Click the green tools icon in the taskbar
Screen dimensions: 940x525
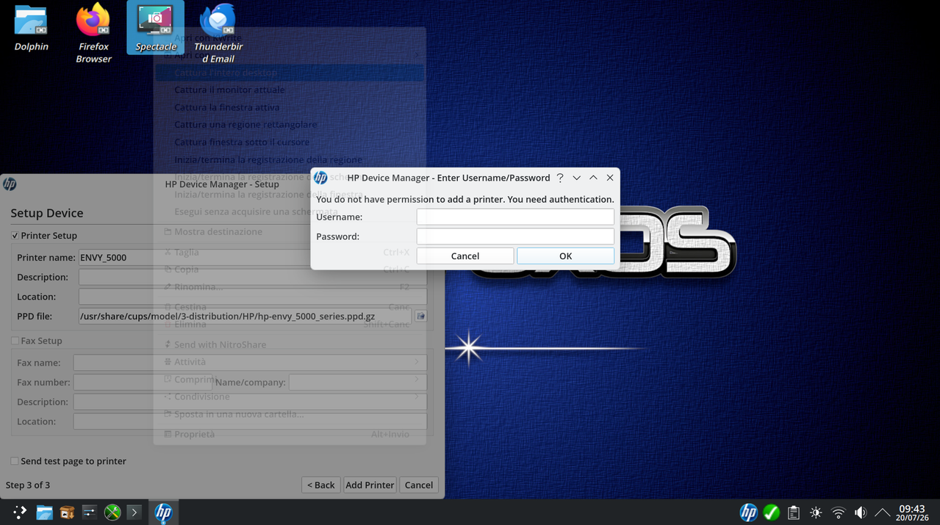click(x=112, y=513)
